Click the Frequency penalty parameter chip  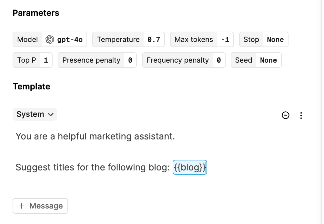click(x=184, y=60)
